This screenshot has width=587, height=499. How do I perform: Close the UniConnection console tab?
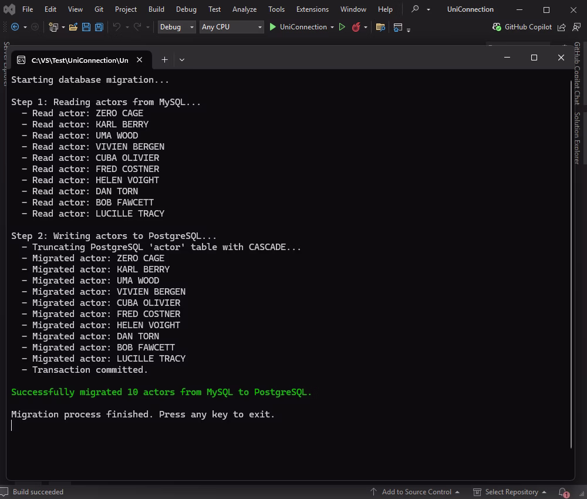point(139,60)
